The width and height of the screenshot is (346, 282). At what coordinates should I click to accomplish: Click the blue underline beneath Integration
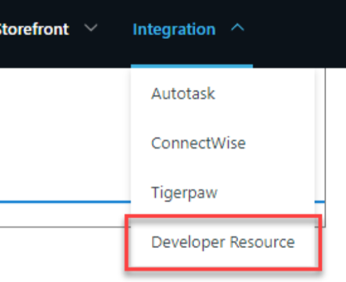[x=192, y=66]
